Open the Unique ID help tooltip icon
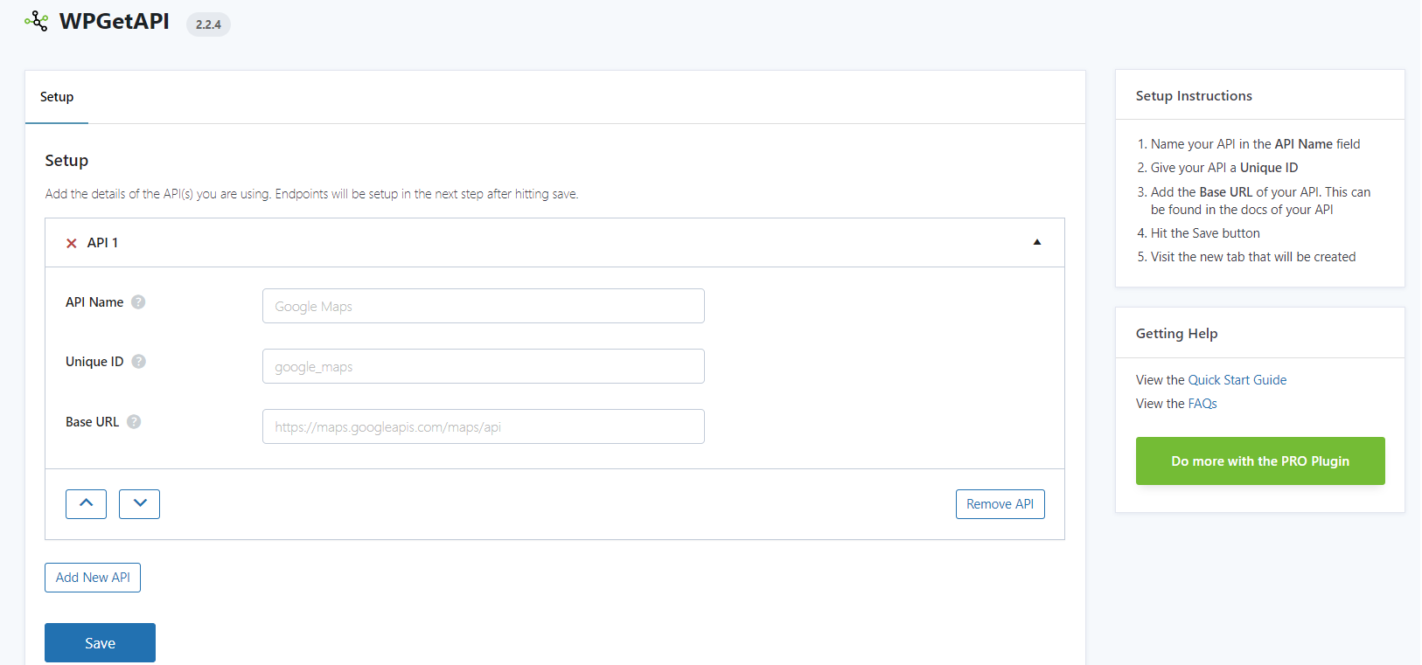 pyautogui.click(x=138, y=362)
